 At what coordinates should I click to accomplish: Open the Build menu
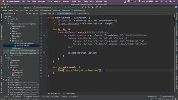73,1
